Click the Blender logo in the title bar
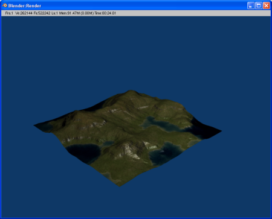272x219 pixels. coord(4,5)
